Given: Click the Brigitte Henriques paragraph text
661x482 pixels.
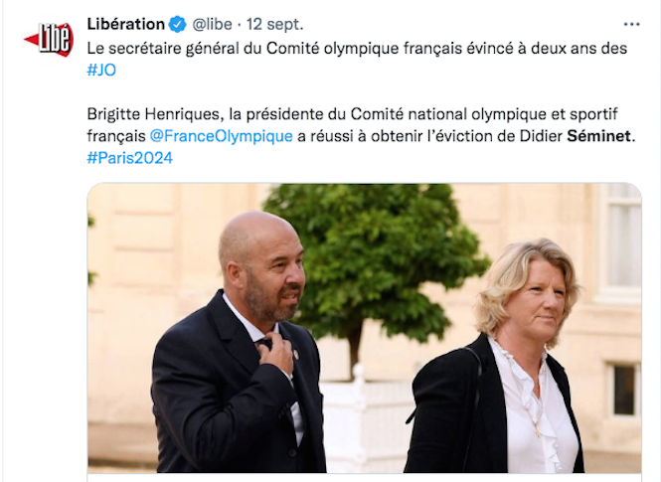Looking at the screenshot, I should 361,136.
